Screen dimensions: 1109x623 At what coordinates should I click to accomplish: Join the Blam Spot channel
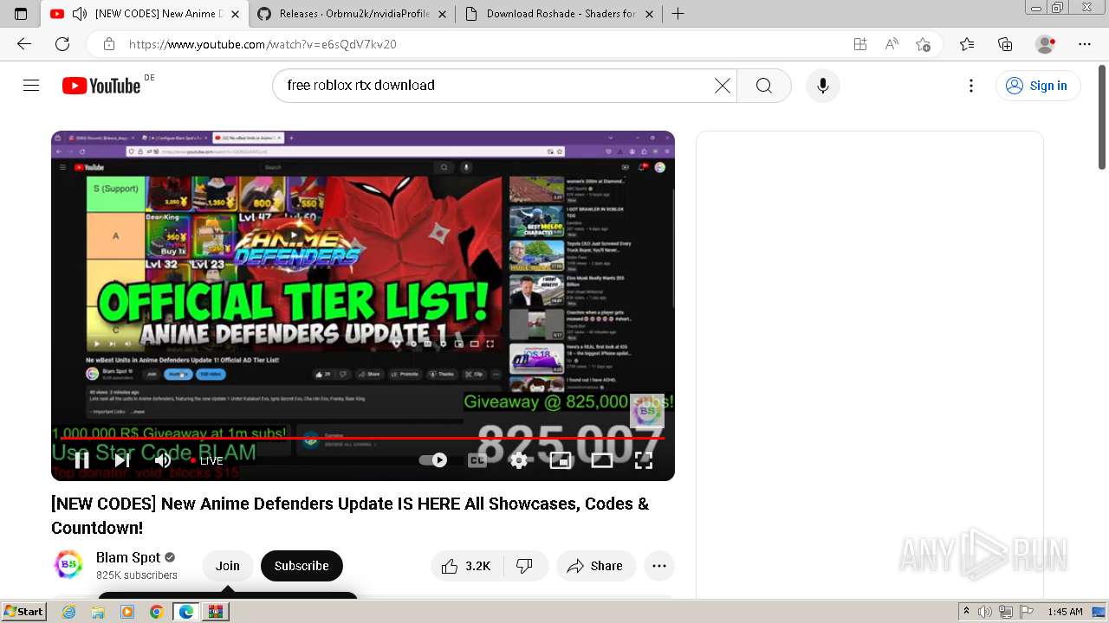tap(228, 566)
